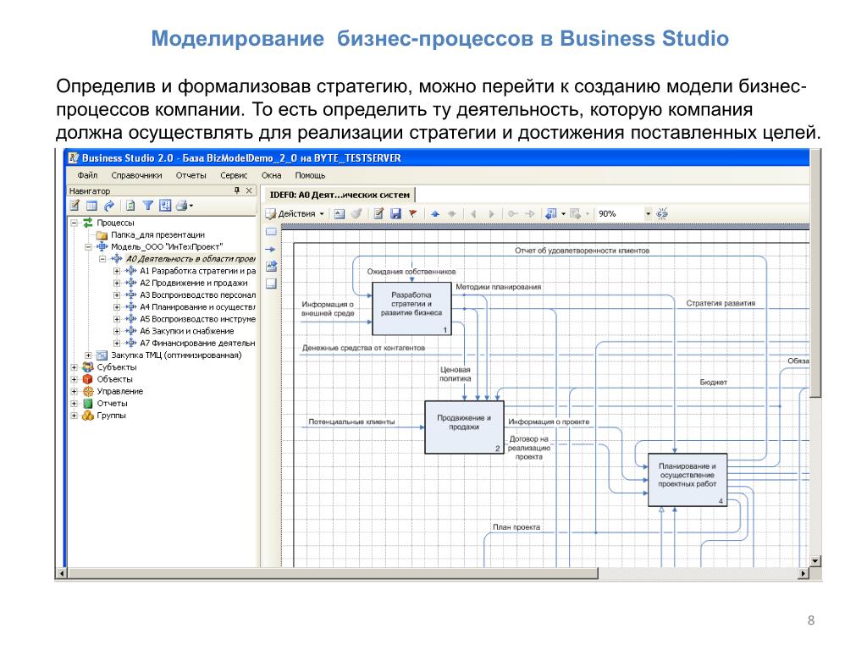Select Группы in the navigator tree
Viewport: 867px width, 650px height.
(x=111, y=416)
